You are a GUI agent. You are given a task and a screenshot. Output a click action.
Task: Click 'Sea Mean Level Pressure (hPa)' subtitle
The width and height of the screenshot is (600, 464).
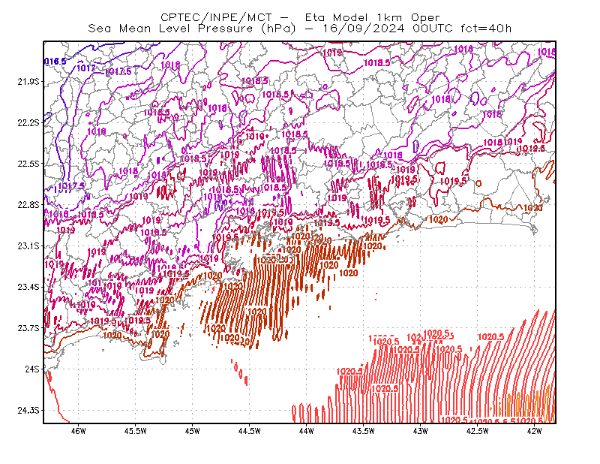point(192,29)
